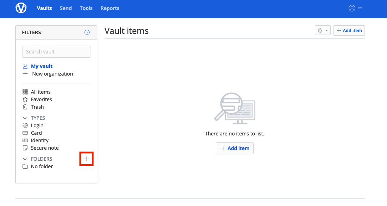Filter by Login type

37,125
